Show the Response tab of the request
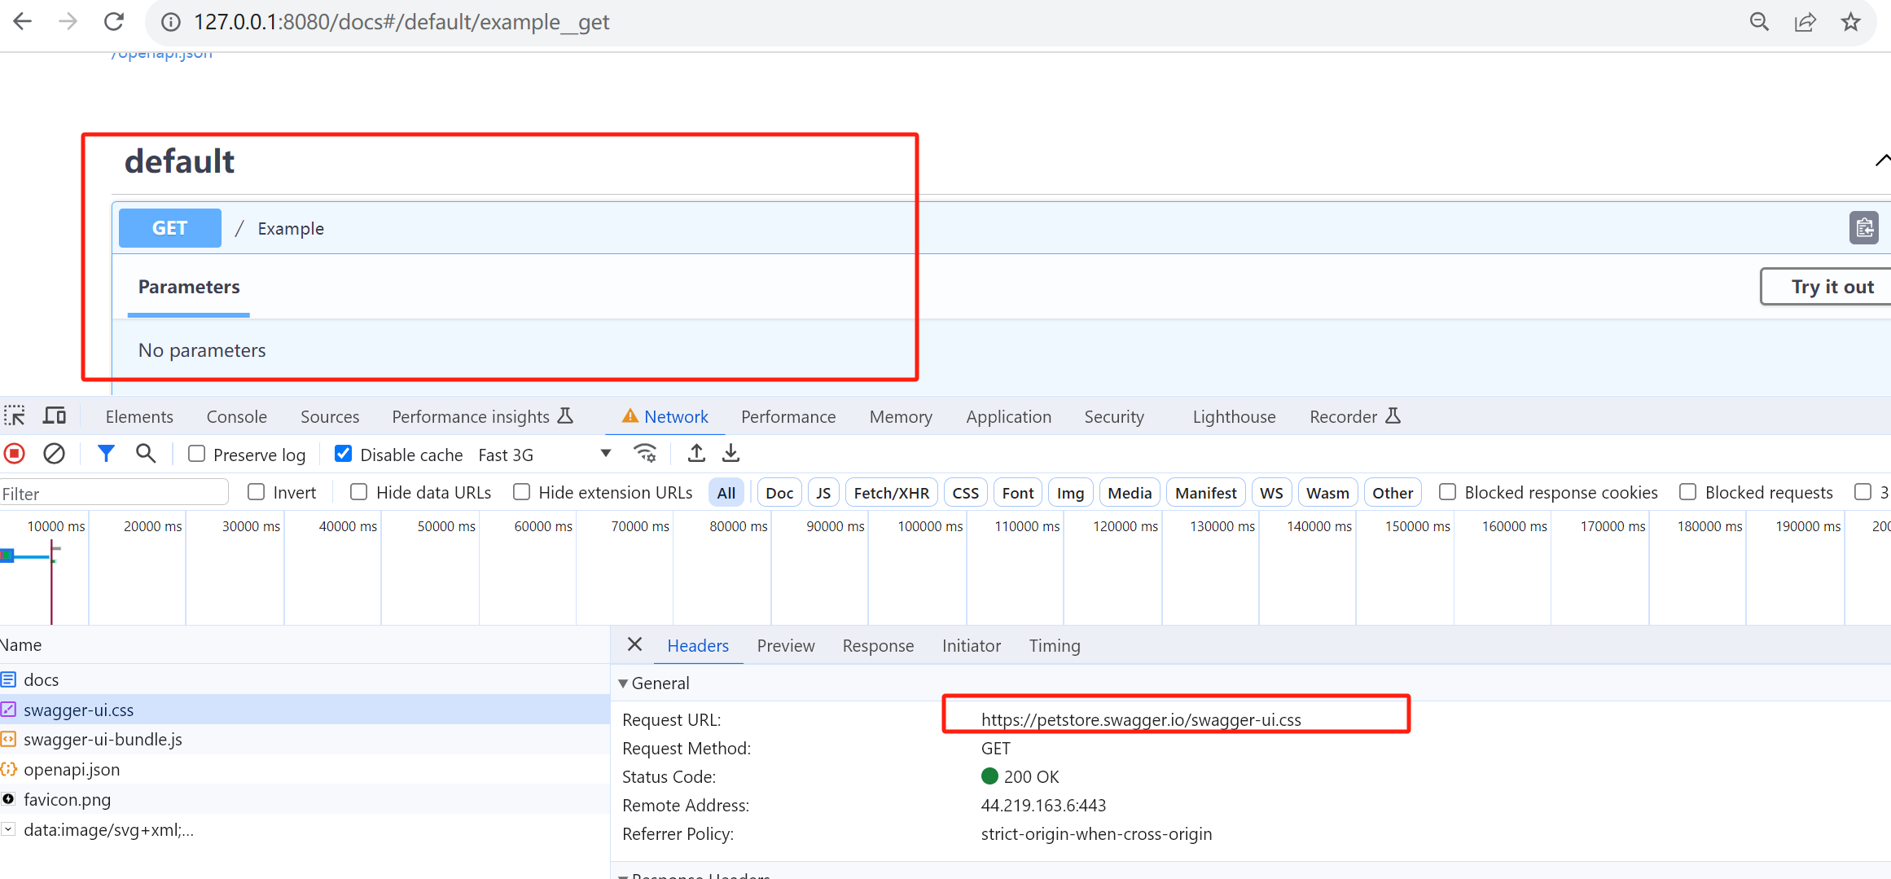The height and width of the screenshot is (879, 1891). (878, 645)
